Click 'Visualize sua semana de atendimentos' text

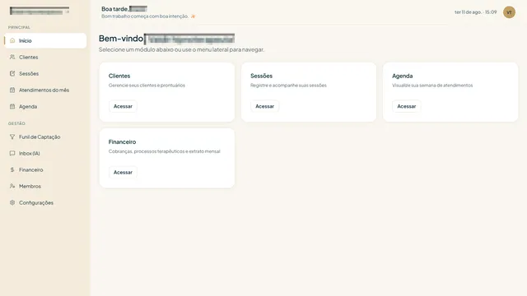(x=432, y=86)
